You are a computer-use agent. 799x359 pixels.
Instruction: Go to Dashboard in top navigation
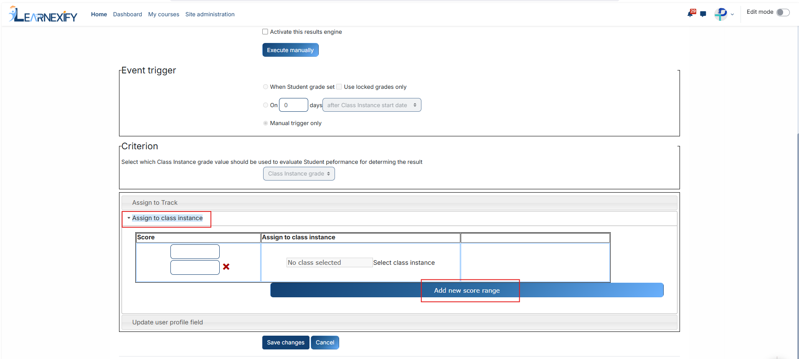point(127,14)
